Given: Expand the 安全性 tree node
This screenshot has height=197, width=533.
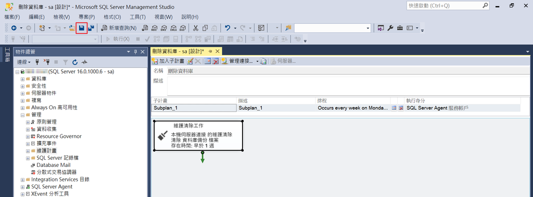Looking at the screenshot, I should (x=23, y=86).
